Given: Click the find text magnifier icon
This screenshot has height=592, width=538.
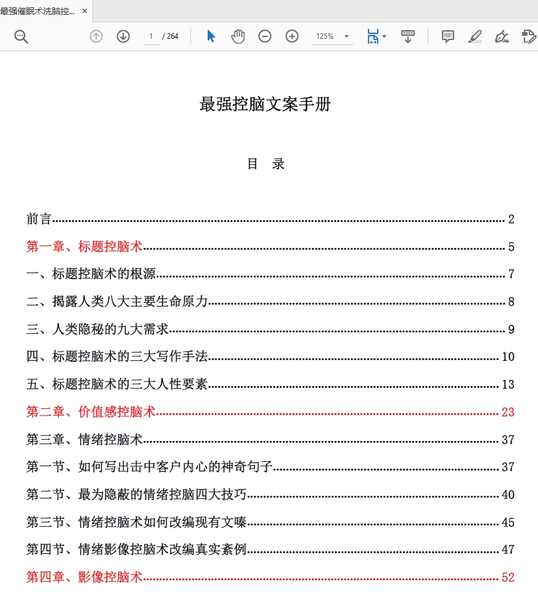Looking at the screenshot, I should tap(22, 36).
